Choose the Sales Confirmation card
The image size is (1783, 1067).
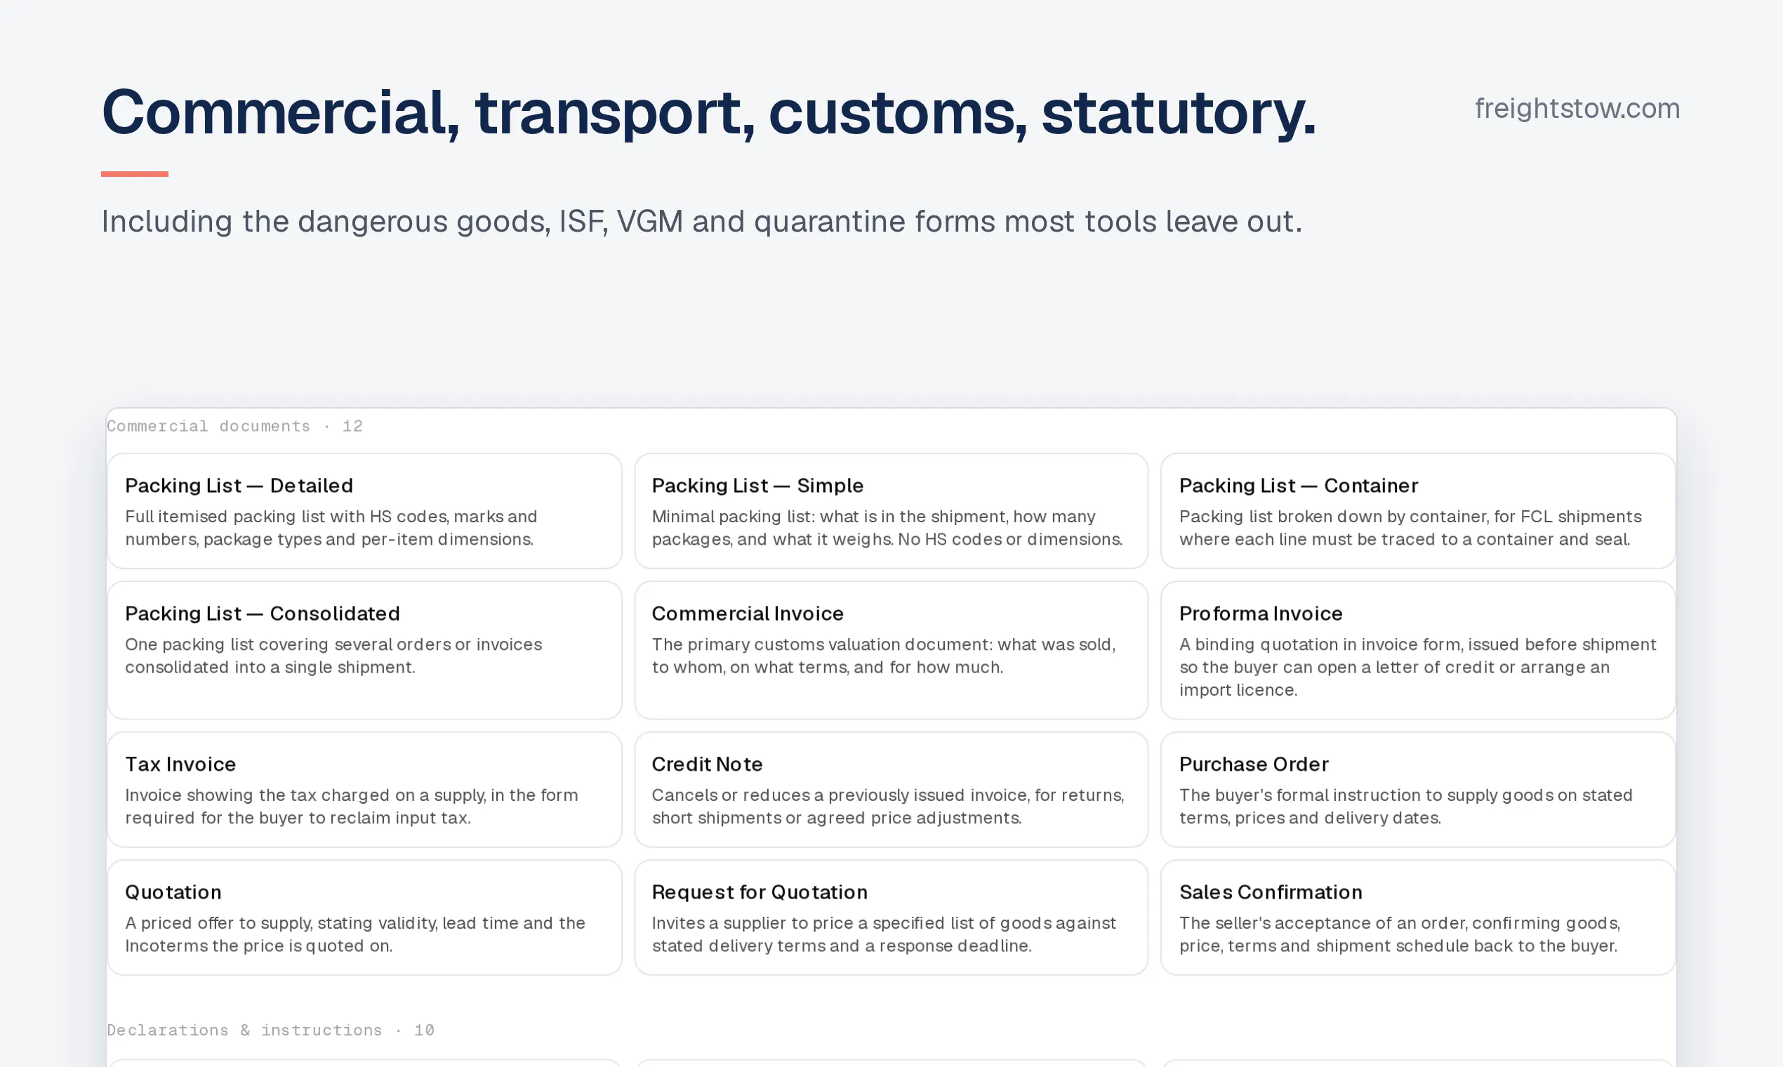[1418, 917]
